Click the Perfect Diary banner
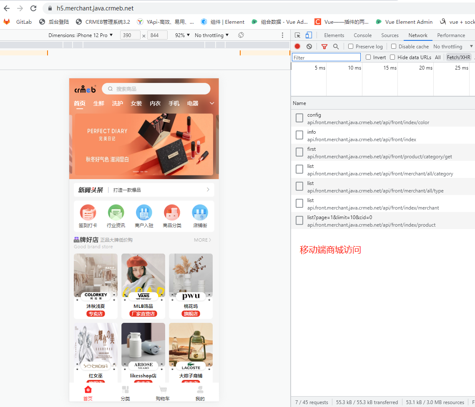This screenshot has height=407, width=475. point(144,145)
